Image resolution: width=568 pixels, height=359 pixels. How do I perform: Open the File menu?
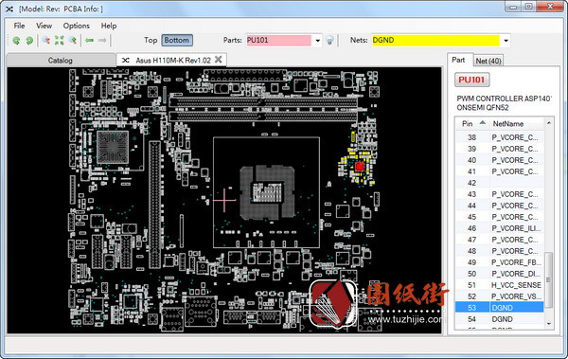point(19,26)
